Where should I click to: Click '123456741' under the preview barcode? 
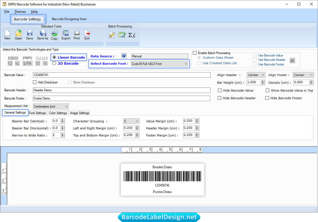pyautogui.click(x=162, y=185)
